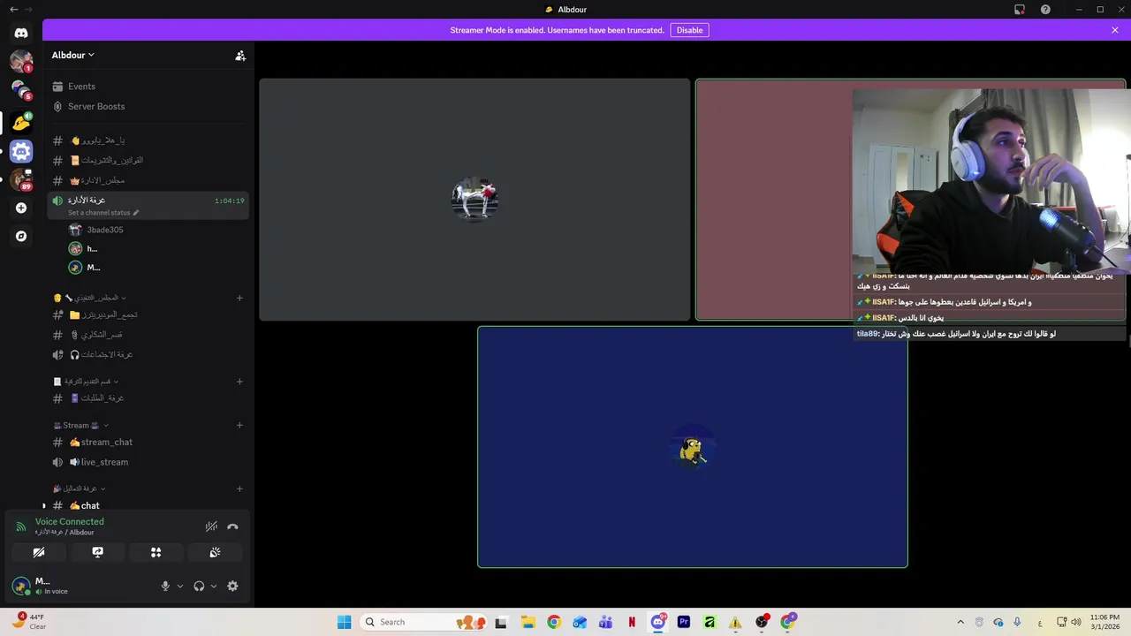Image resolution: width=1131 pixels, height=636 pixels.
Task: Open Windows Start menu
Action: click(344, 622)
